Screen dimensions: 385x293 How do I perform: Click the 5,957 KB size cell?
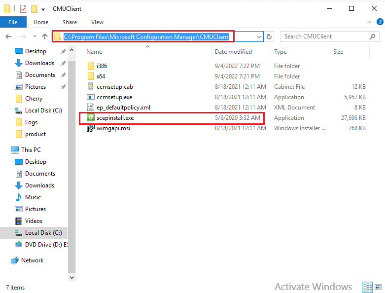pos(355,97)
